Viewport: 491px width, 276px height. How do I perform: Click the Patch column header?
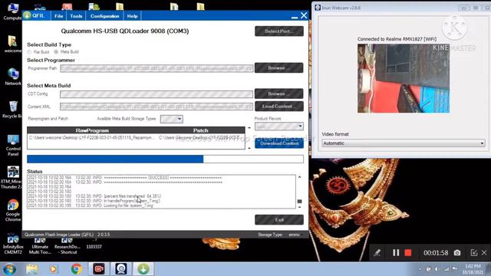201,130
